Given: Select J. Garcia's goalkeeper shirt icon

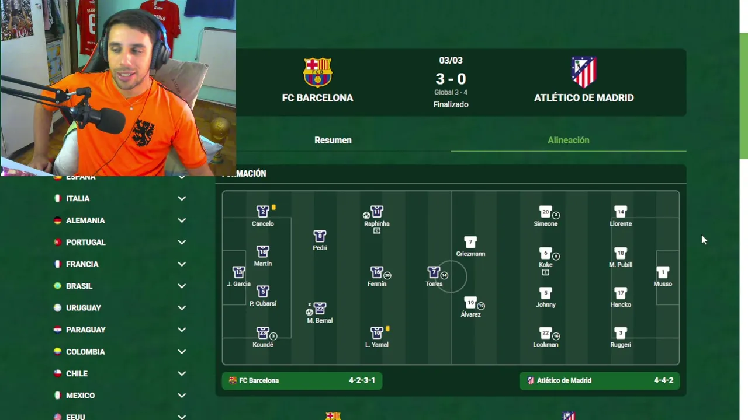Looking at the screenshot, I should pos(238,272).
